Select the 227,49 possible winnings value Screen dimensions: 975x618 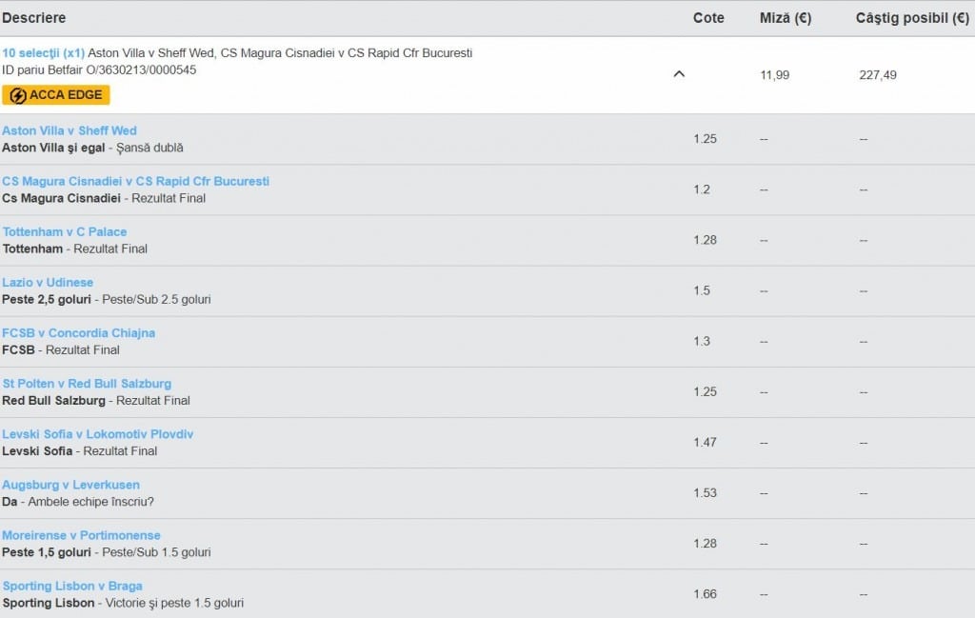pyautogui.click(x=877, y=75)
